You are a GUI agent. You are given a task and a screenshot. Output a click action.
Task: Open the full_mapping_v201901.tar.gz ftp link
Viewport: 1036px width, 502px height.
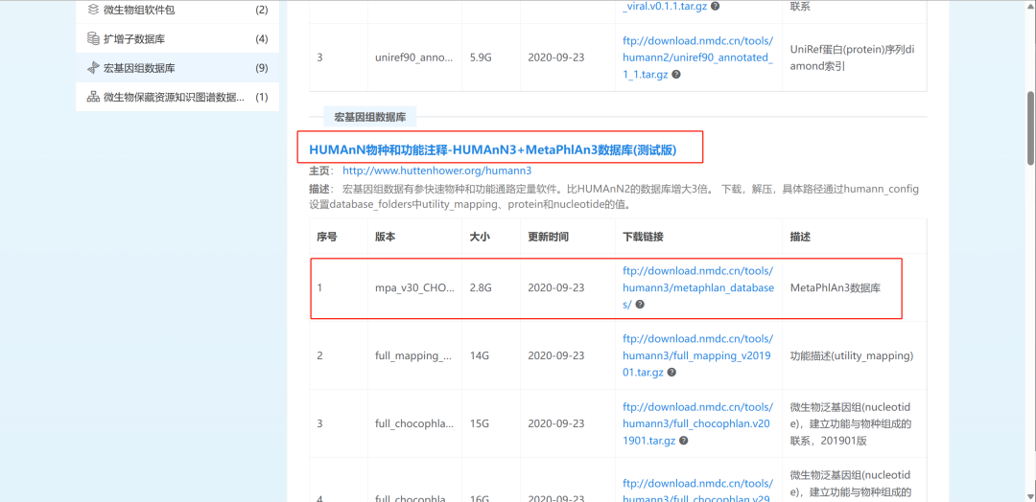[x=697, y=355]
